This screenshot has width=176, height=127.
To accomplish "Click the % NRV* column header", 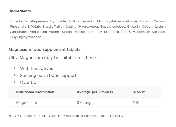I will (x=139, y=92).
